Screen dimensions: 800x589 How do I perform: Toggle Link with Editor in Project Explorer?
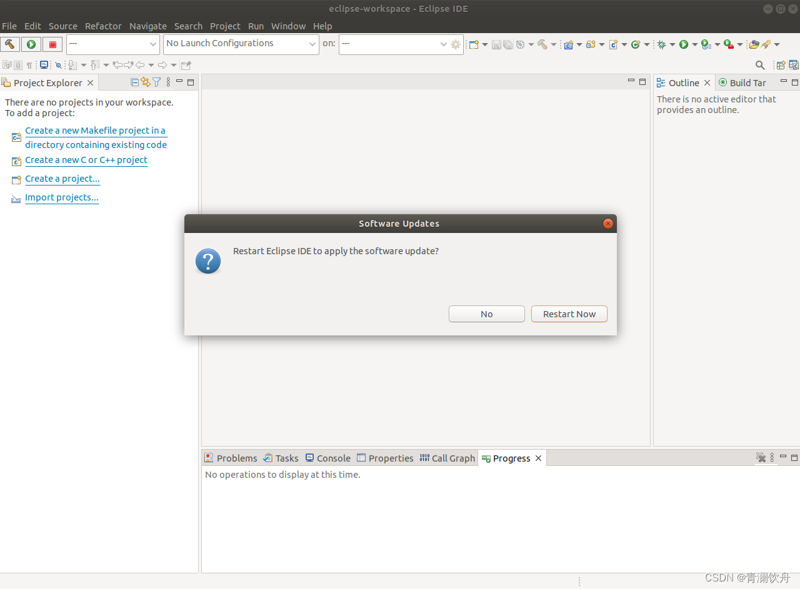[145, 82]
